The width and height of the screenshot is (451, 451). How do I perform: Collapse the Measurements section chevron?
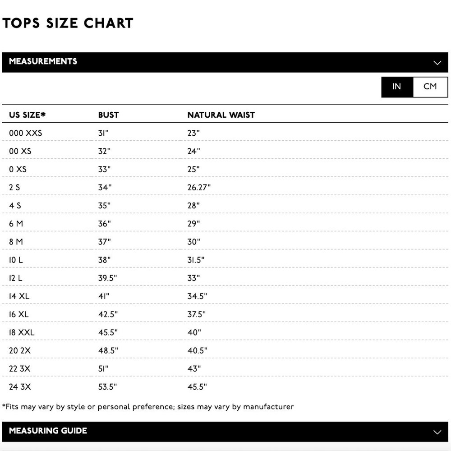coord(437,63)
